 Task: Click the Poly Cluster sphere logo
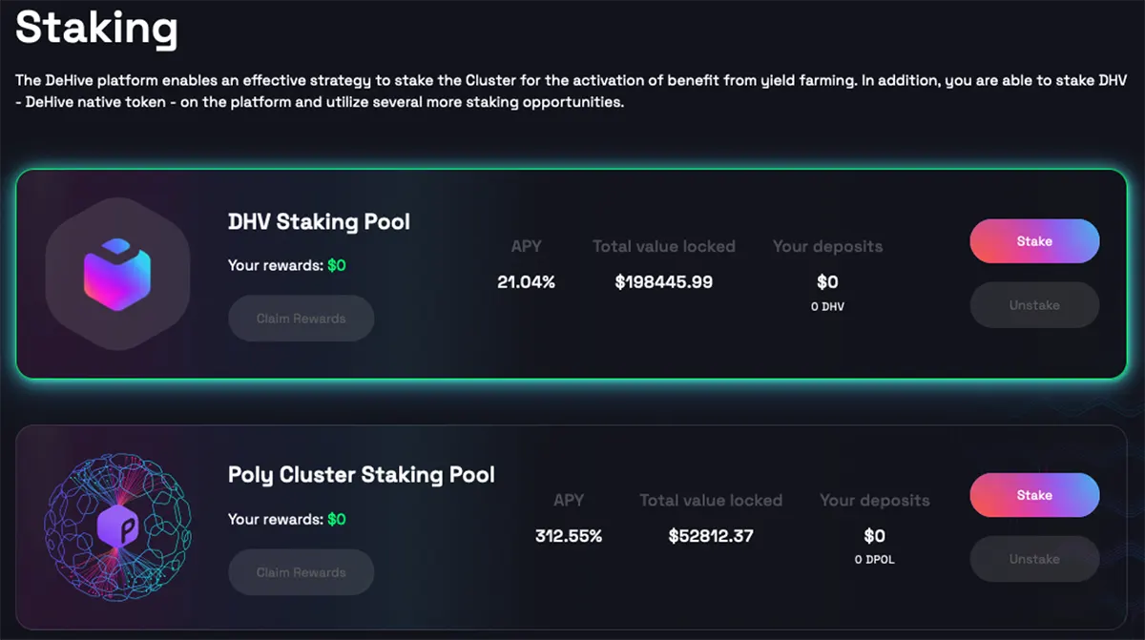click(x=117, y=526)
